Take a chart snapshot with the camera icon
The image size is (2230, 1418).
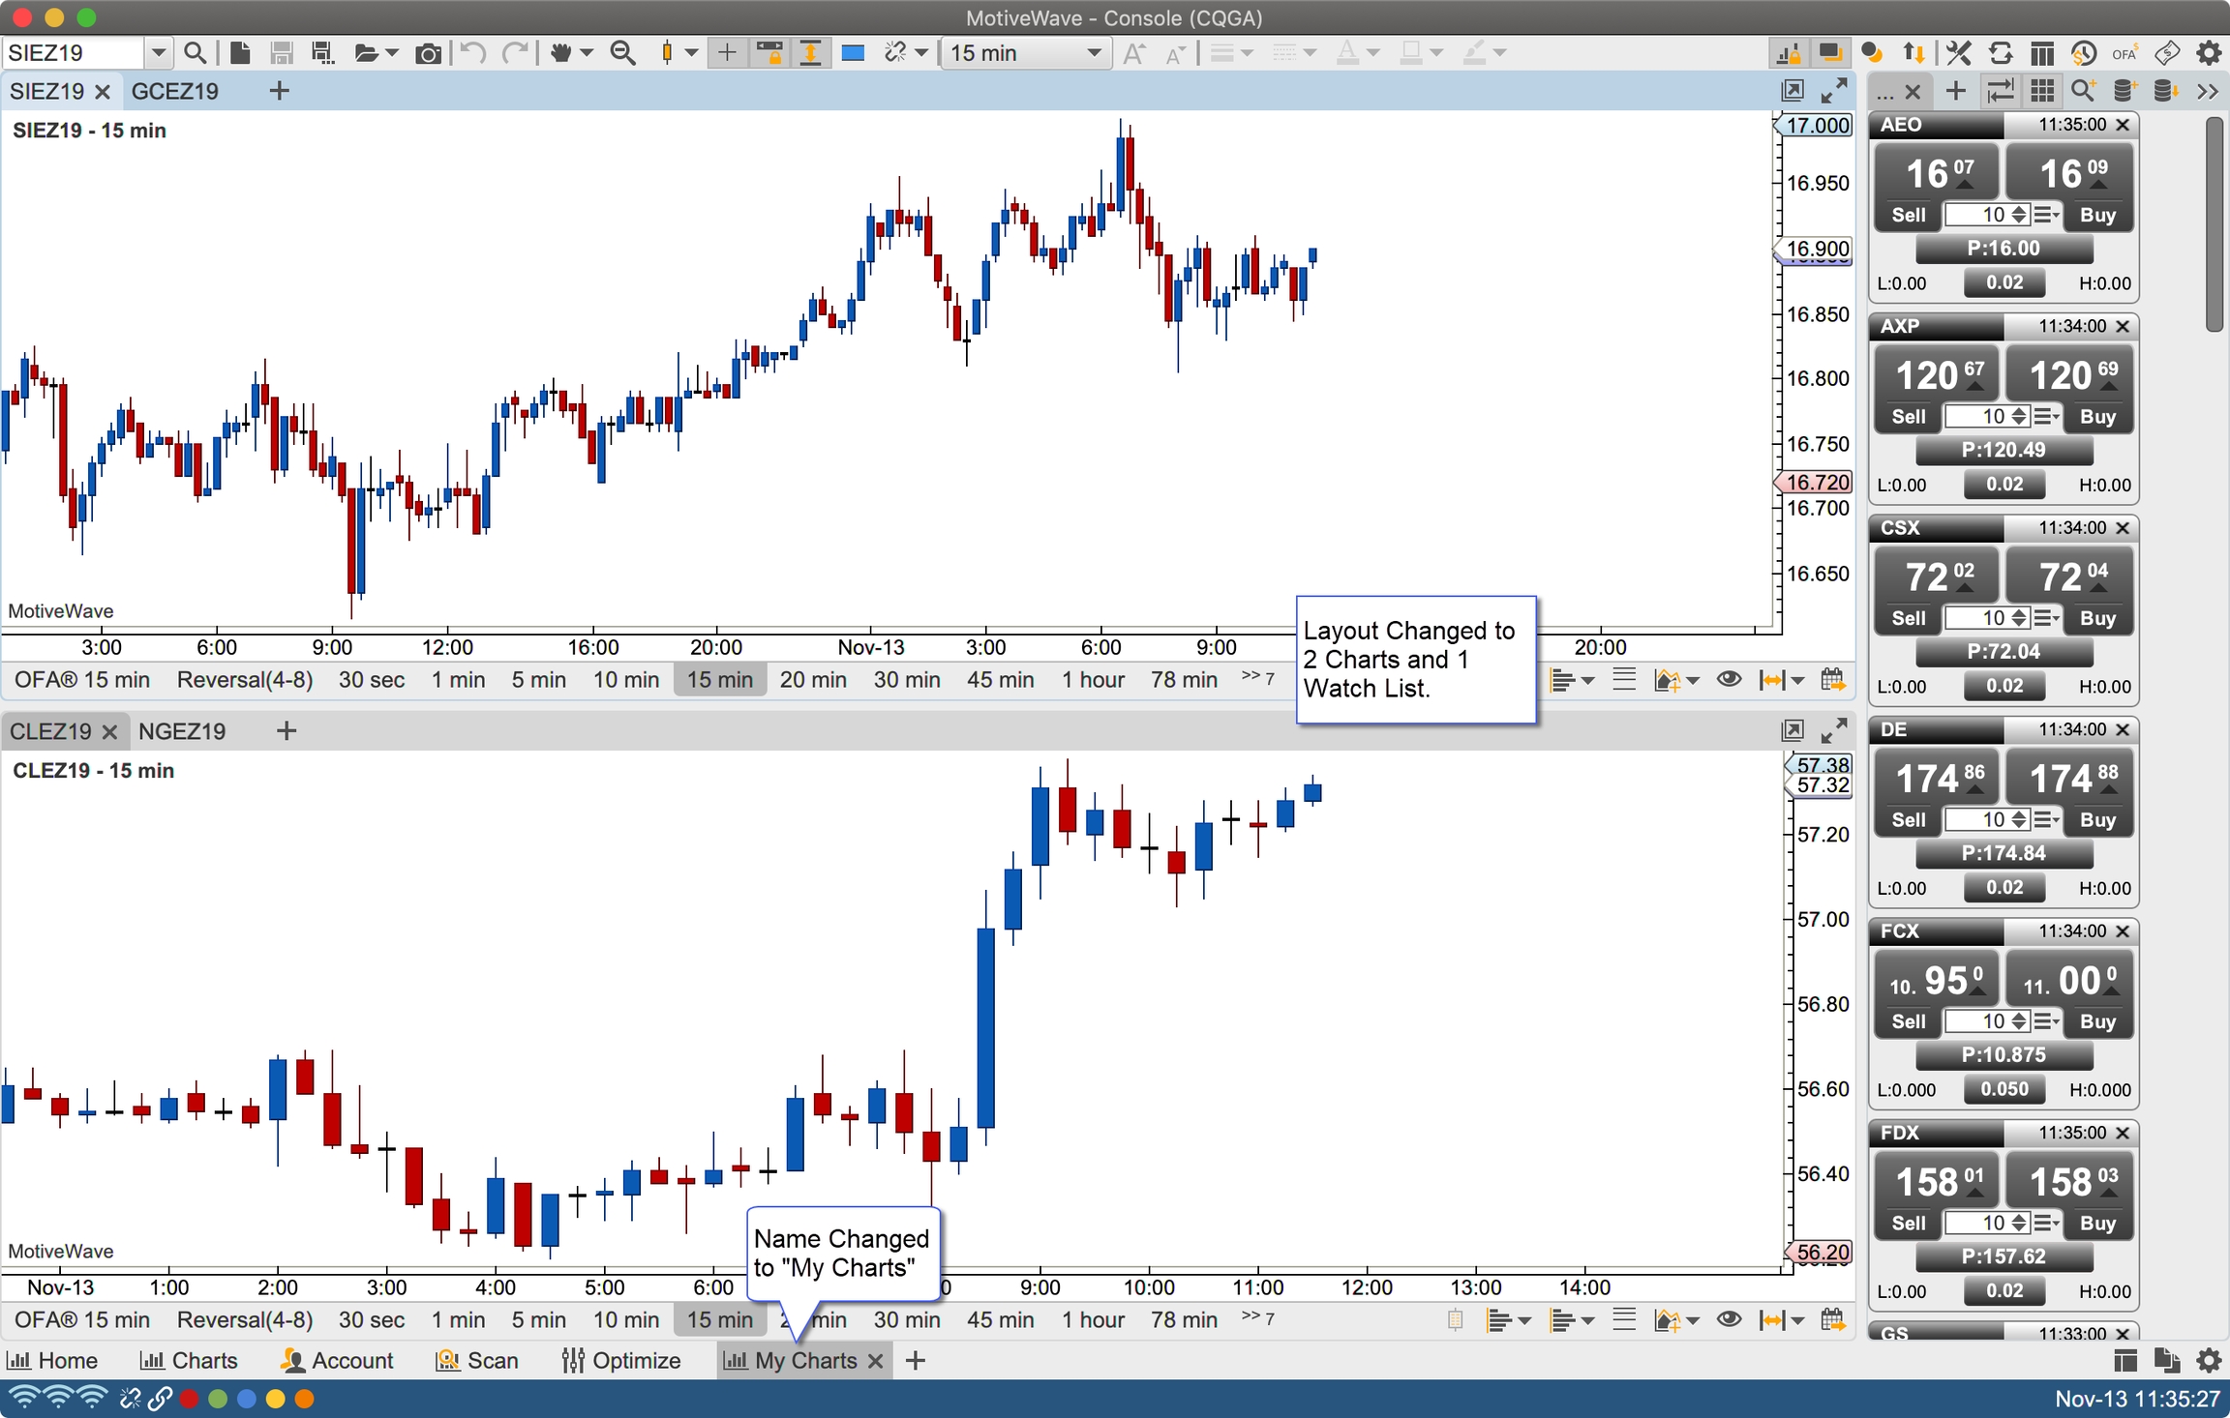pos(427,52)
